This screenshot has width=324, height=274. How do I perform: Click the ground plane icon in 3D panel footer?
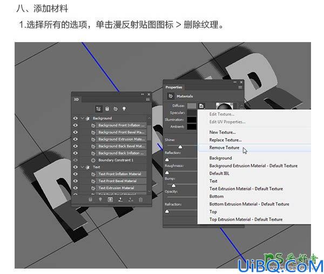(120, 200)
